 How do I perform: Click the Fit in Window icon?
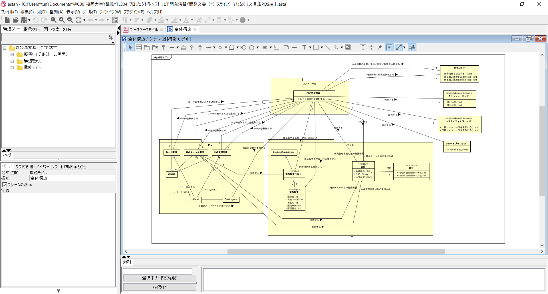(x=78, y=20)
